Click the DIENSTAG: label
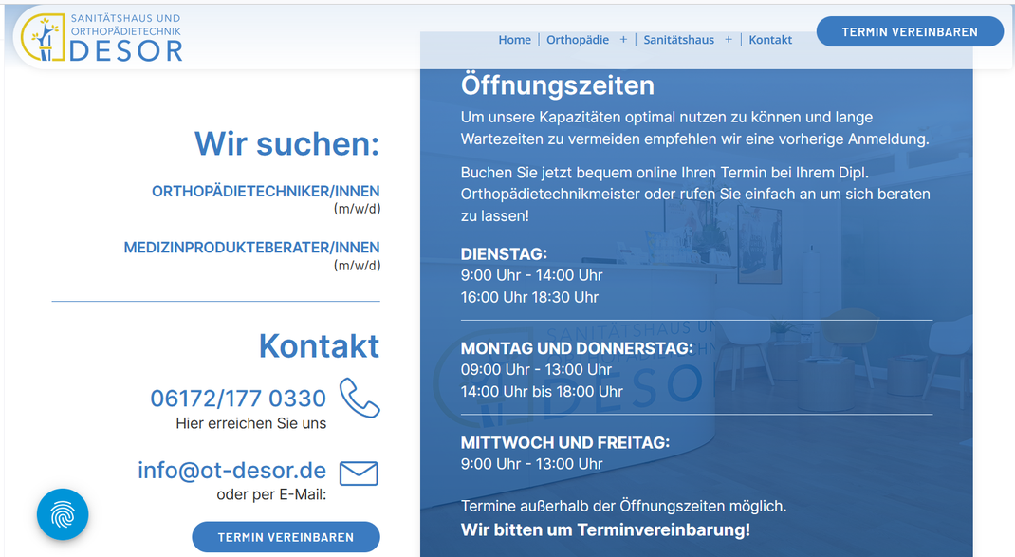The height and width of the screenshot is (557, 1015). point(504,254)
